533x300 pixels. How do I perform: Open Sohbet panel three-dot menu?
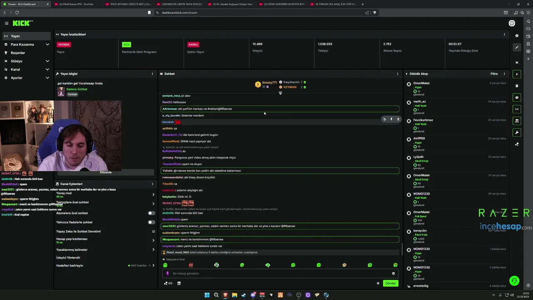click(x=398, y=74)
